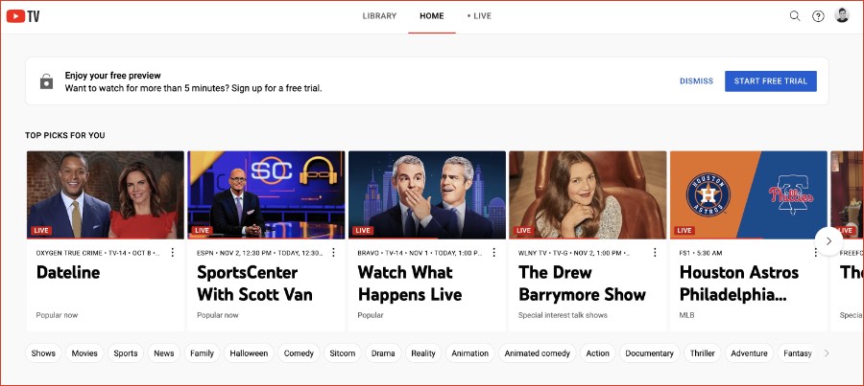Viewport: 864px width, 386px height.
Task: Filter by News chip
Action: pos(163,353)
